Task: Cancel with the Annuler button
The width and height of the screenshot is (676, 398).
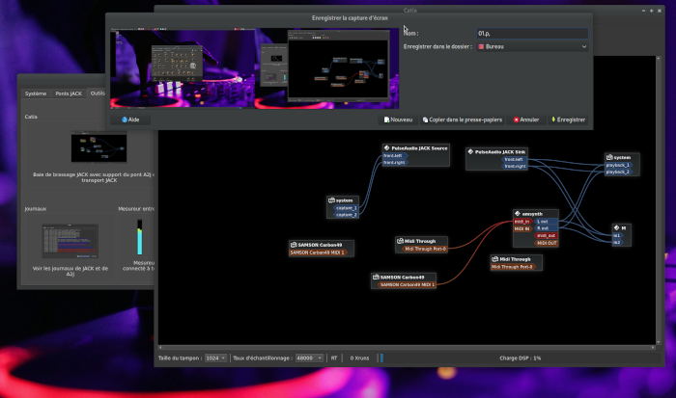Action: pyautogui.click(x=526, y=119)
